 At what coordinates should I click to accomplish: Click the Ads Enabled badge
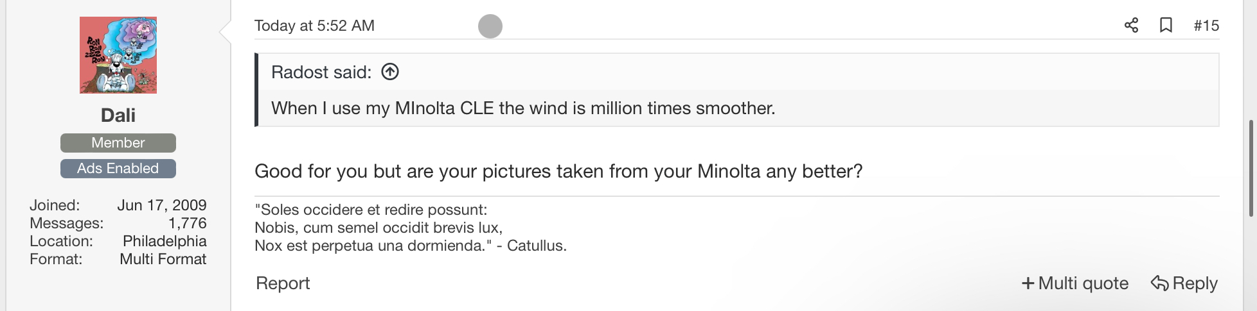[x=118, y=169]
